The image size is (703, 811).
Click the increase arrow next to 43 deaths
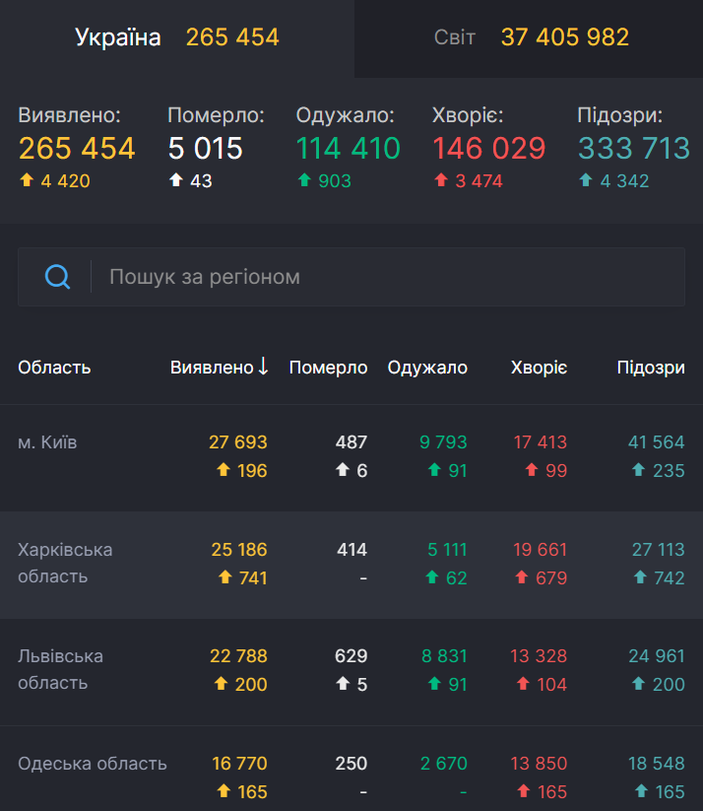(175, 182)
